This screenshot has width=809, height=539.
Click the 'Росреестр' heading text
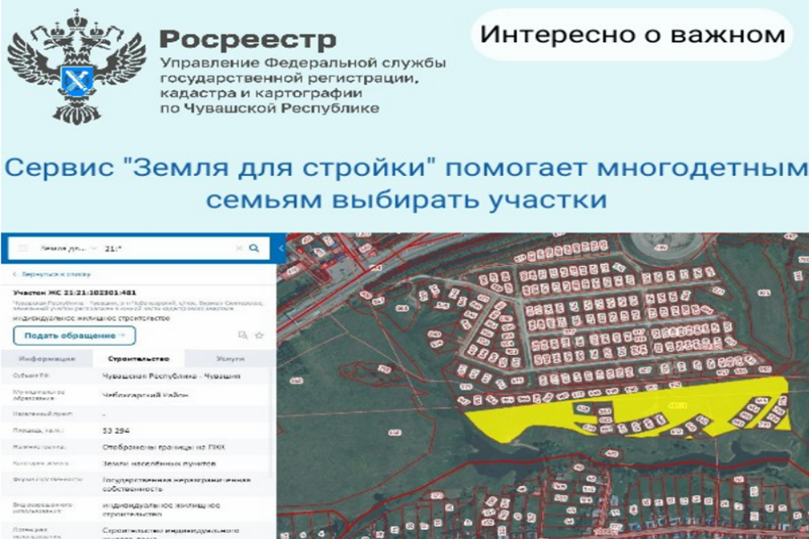(248, 40)
